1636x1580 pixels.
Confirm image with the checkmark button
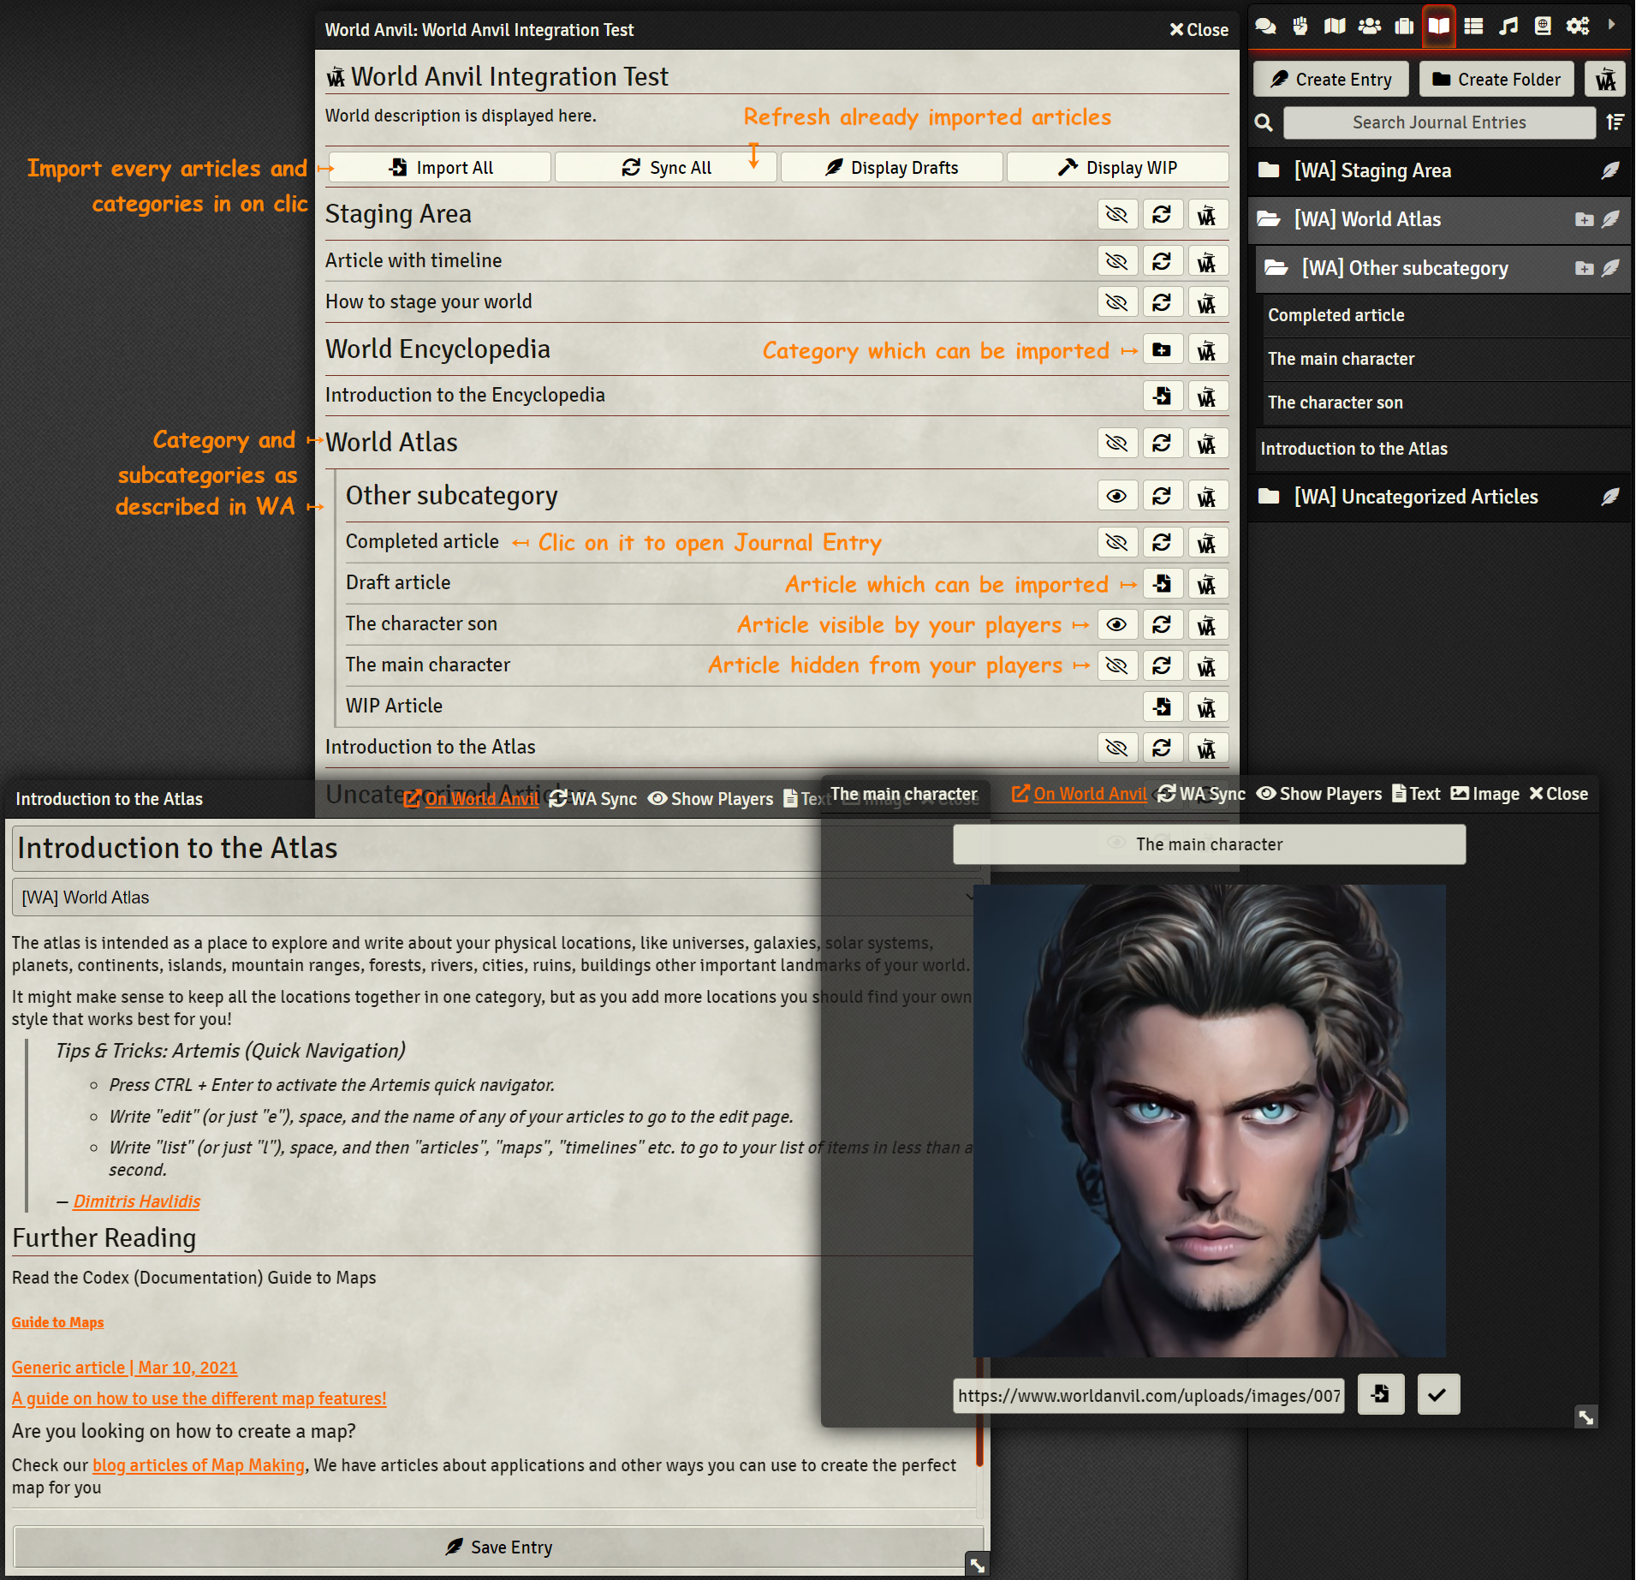(1438, 1394)
